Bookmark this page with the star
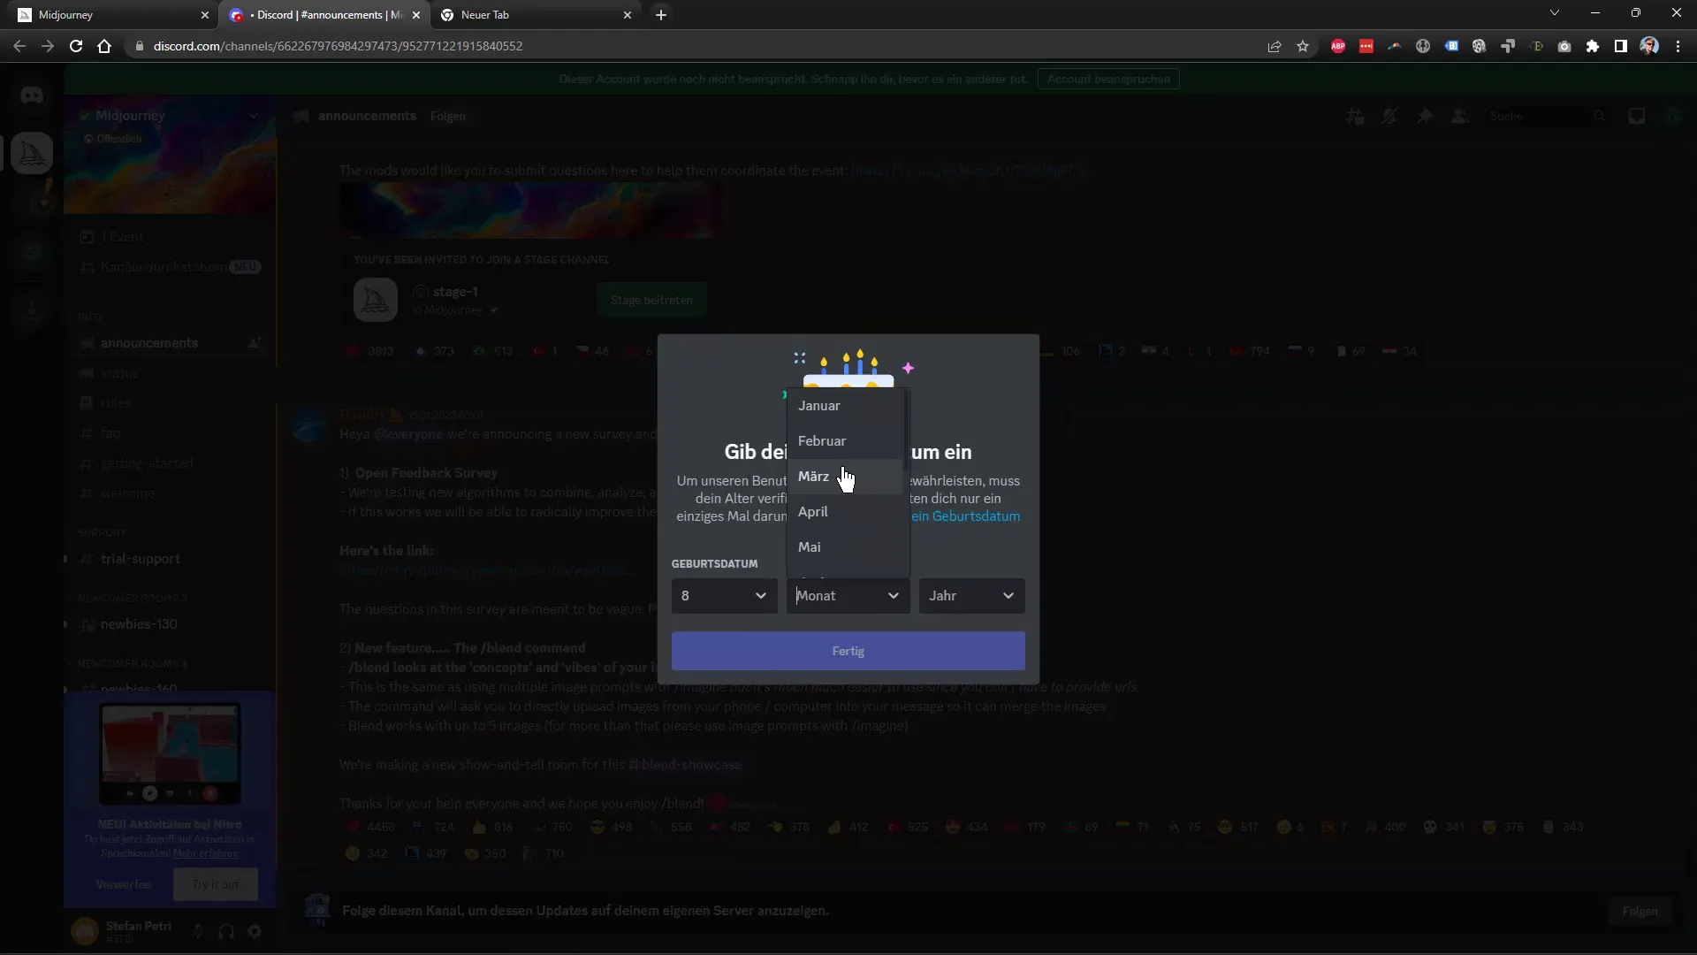This screenshot has height=955, width=1697. (1303, 46)
